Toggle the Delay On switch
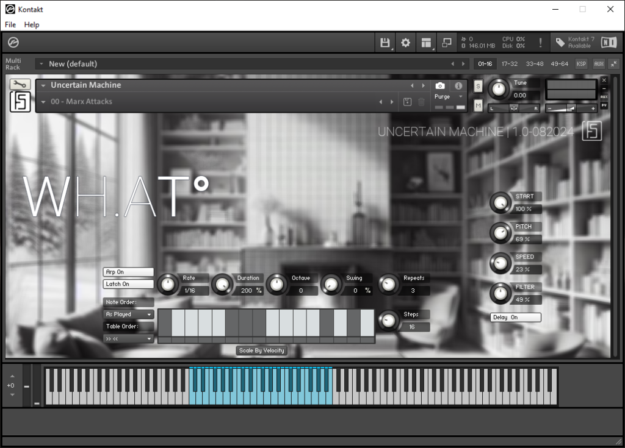625x448 pixels. (516, 318)
